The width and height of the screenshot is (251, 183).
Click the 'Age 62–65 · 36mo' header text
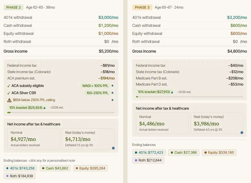40,7
